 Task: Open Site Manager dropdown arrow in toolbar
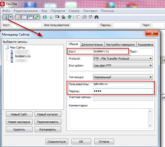(x=11, y=17)
